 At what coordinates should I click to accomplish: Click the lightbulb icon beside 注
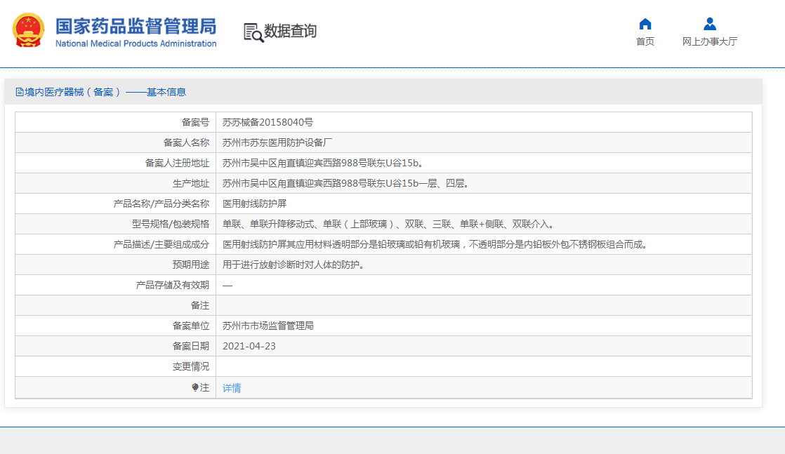click(195, 387)
